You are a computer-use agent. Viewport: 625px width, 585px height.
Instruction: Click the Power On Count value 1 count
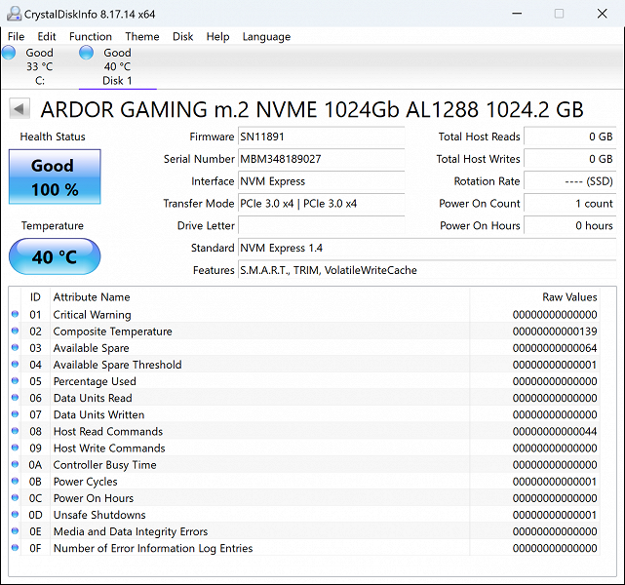click(x=570, y=204)
